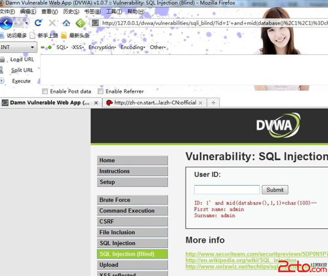This screenshot has height=276, width=328.
Task: Click the green feed toolbar icon
Action: 80,23
